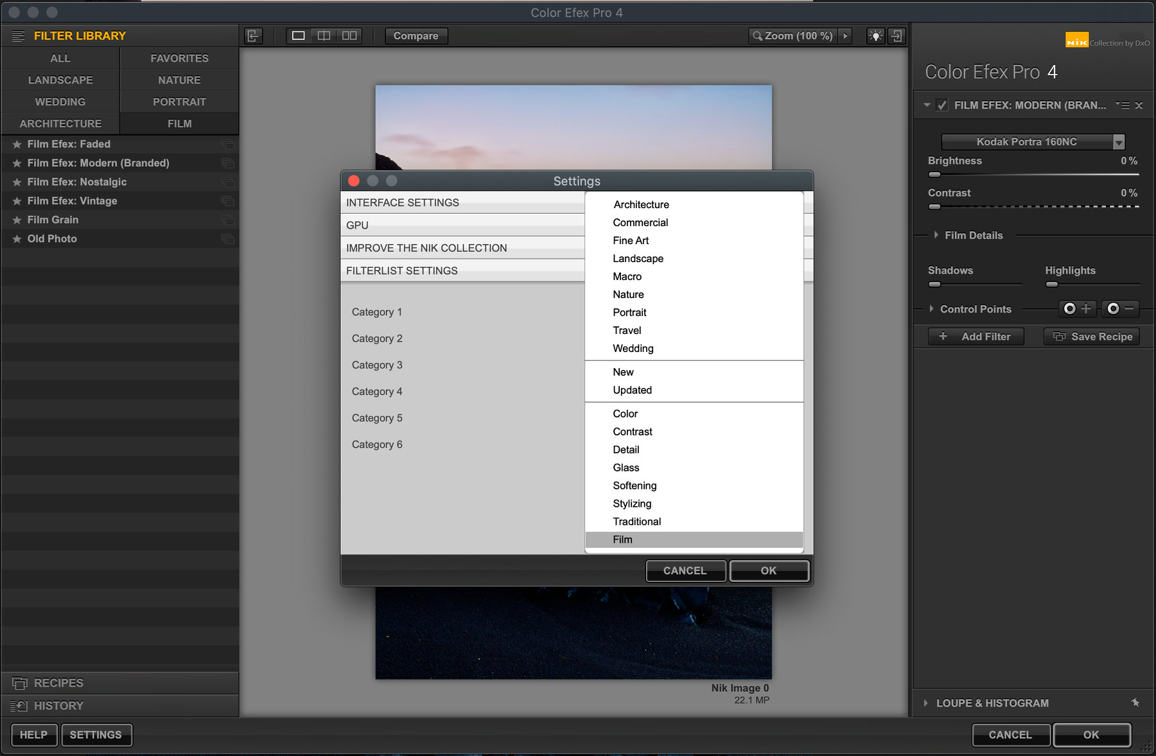Image resolution: width=1156 pixels, height=756 pixels.
Task: Toggle the Film Efex filter checkbox
Action: pos(941,105)
